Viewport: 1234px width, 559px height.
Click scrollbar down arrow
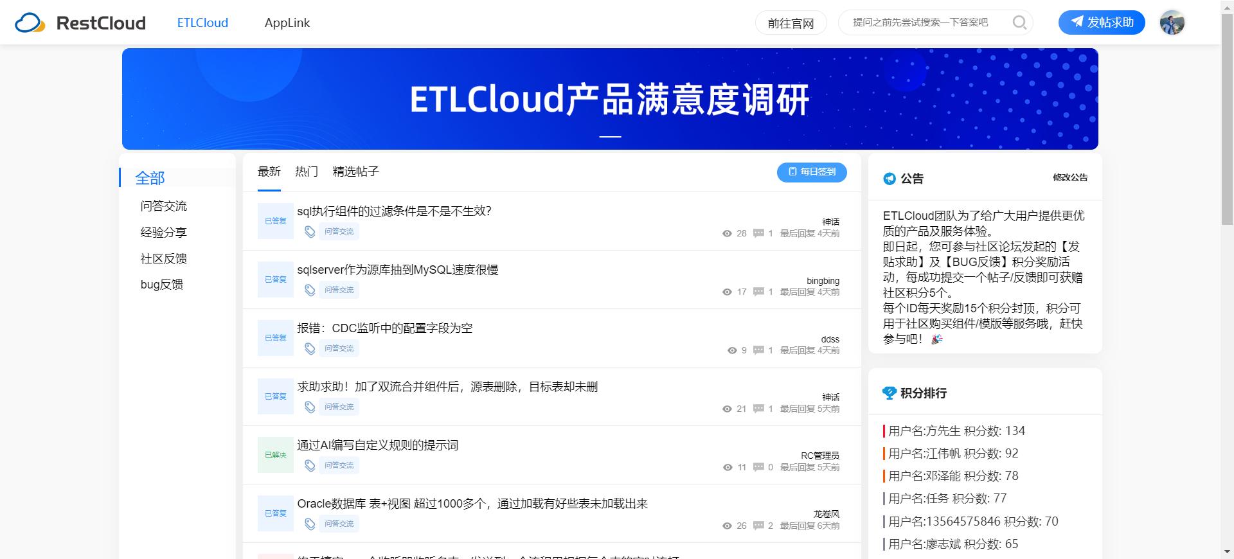click(x=1227, y=552)
